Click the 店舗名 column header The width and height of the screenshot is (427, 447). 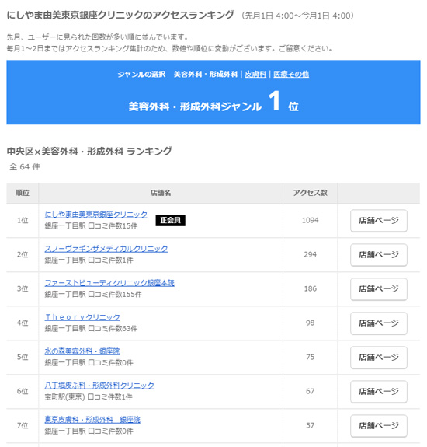tap(161, 193)
